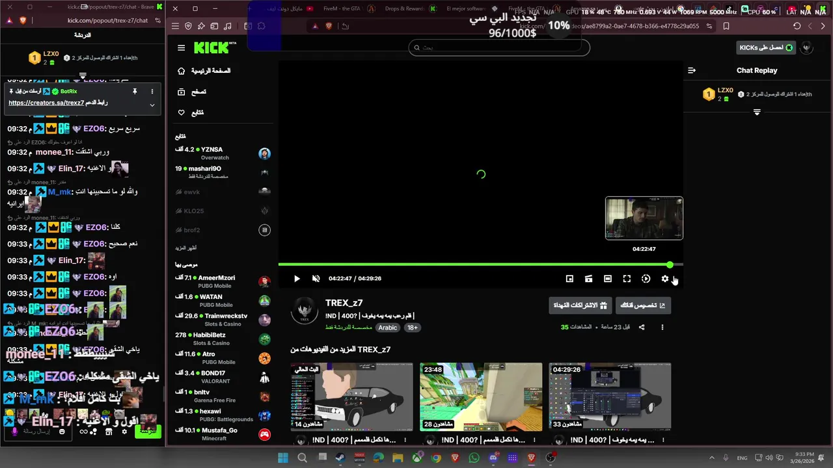The height and width of the screenshot is (468, 833).
Task: Grab the green seek handle on timeline
Action: [x=670, y=265]
